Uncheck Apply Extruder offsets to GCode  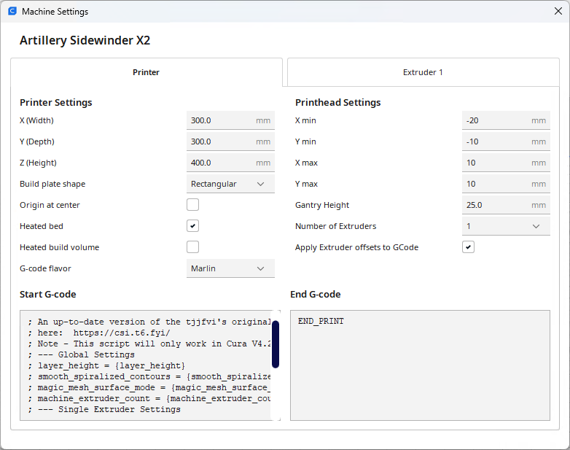[469, 247]
